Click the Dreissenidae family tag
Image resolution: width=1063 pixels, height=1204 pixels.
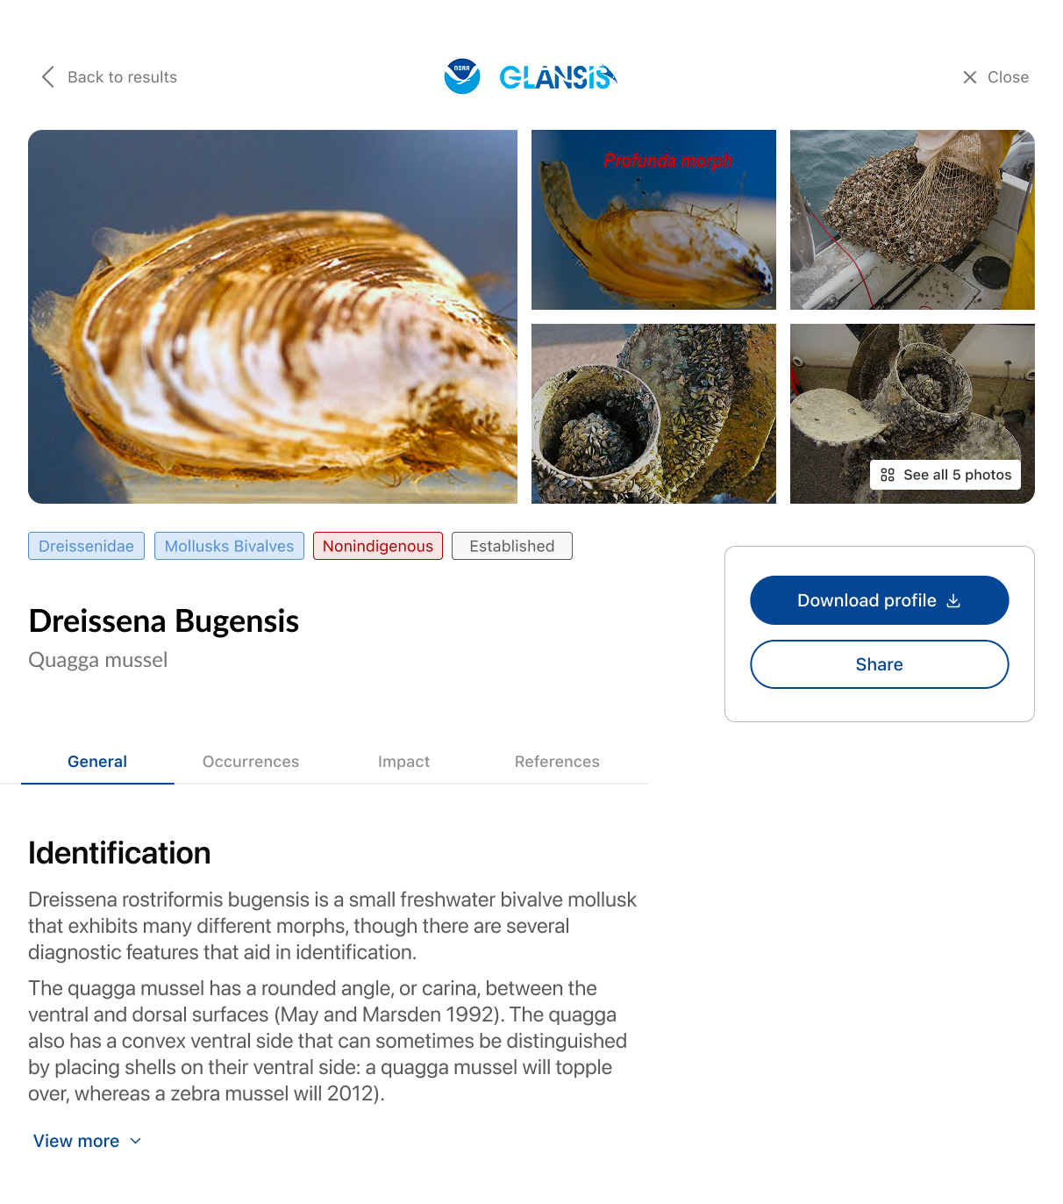point(86,546)
